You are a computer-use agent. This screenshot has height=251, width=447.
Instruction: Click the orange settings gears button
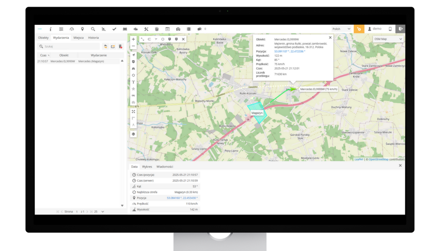pyautogui.click(x=359, y=29)
